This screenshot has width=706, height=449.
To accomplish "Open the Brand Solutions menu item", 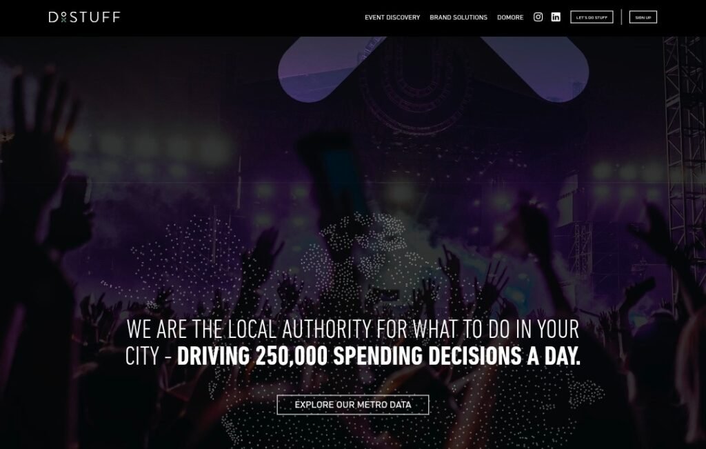I will click(x=458, y=17).
